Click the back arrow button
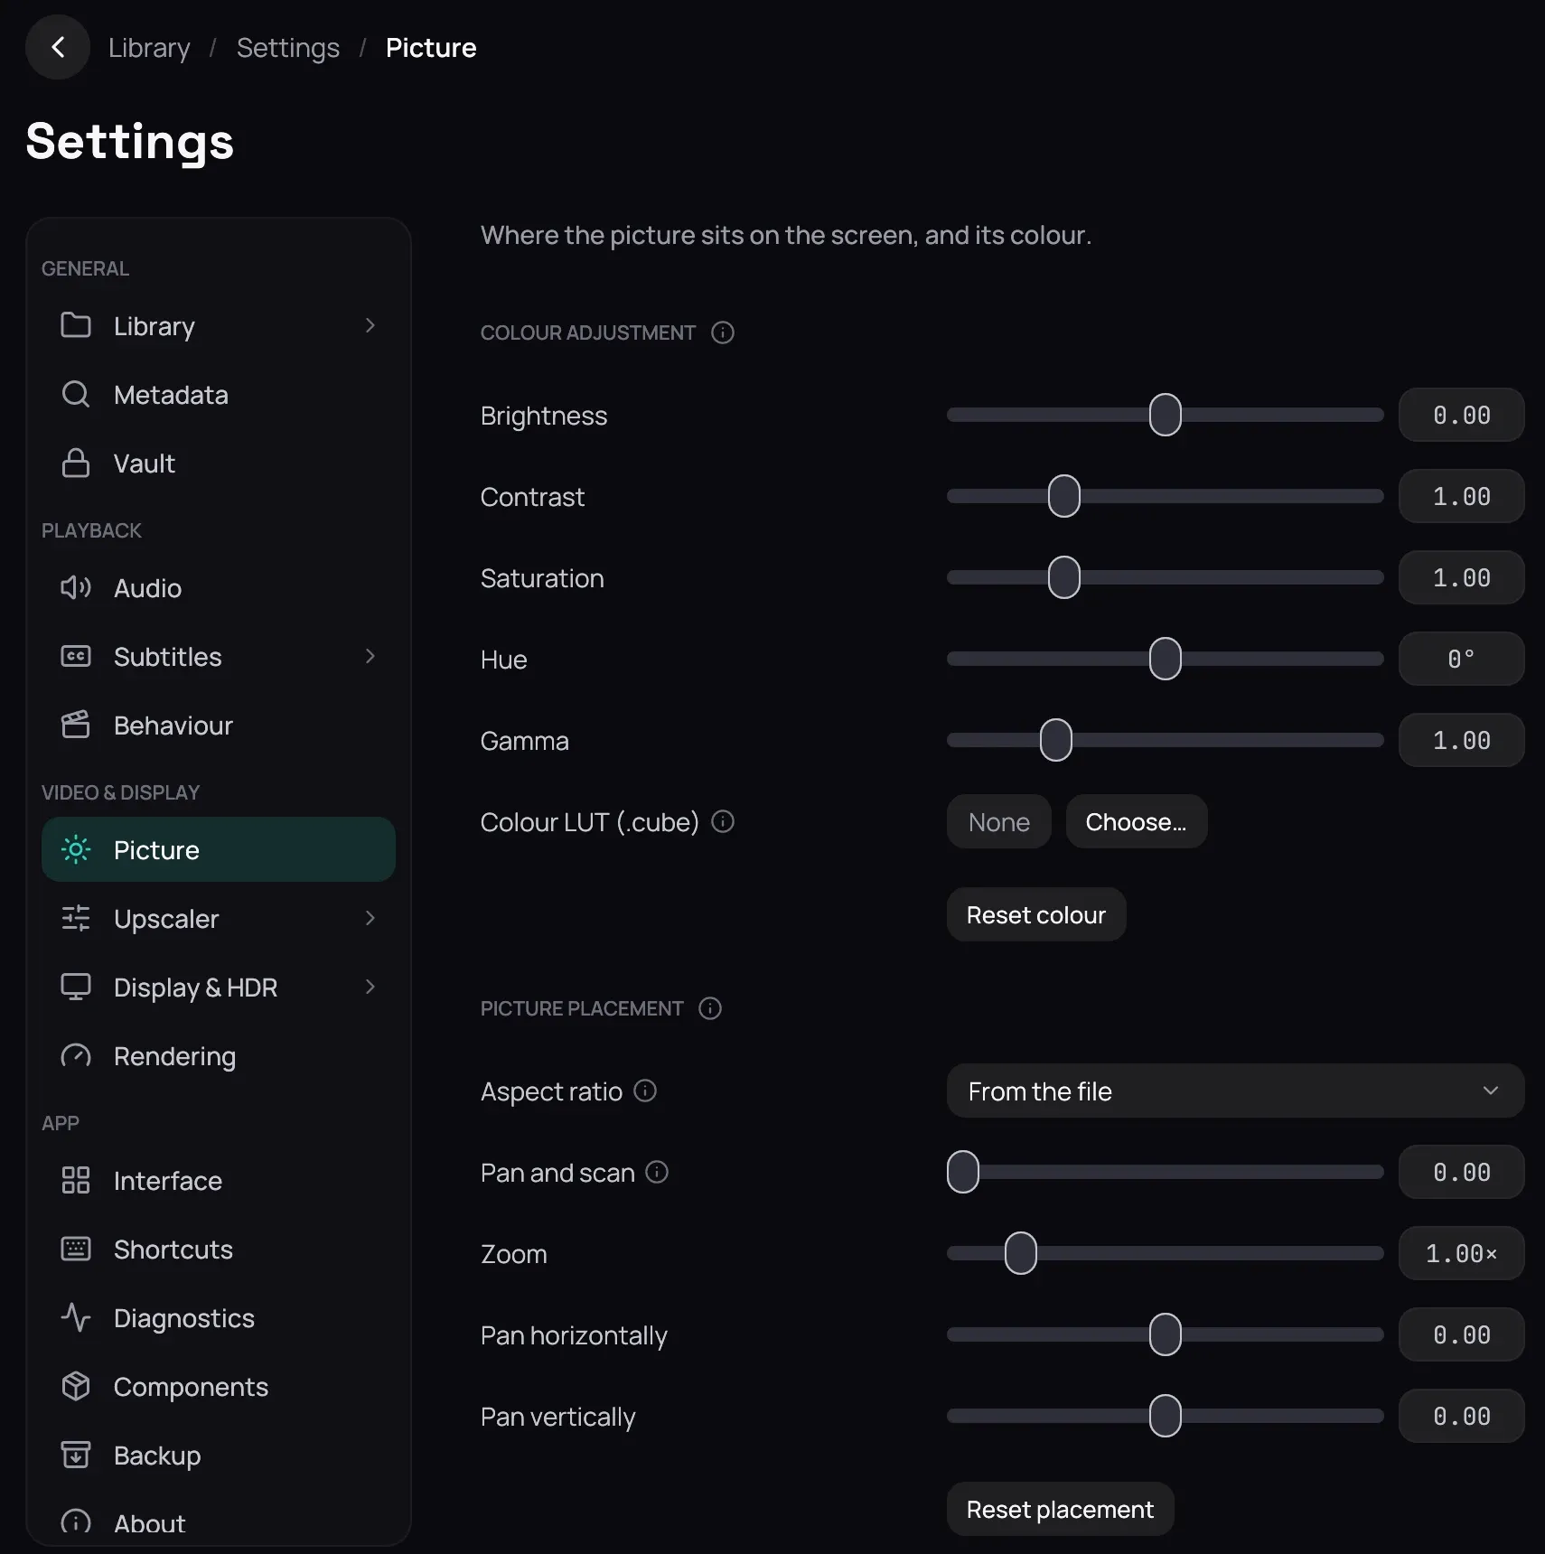The image size is (1545, 1554). [58, 47]
